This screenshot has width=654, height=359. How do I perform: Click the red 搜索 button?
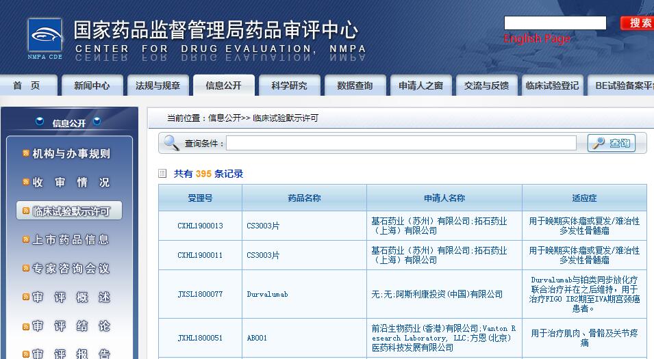(637, 23)
